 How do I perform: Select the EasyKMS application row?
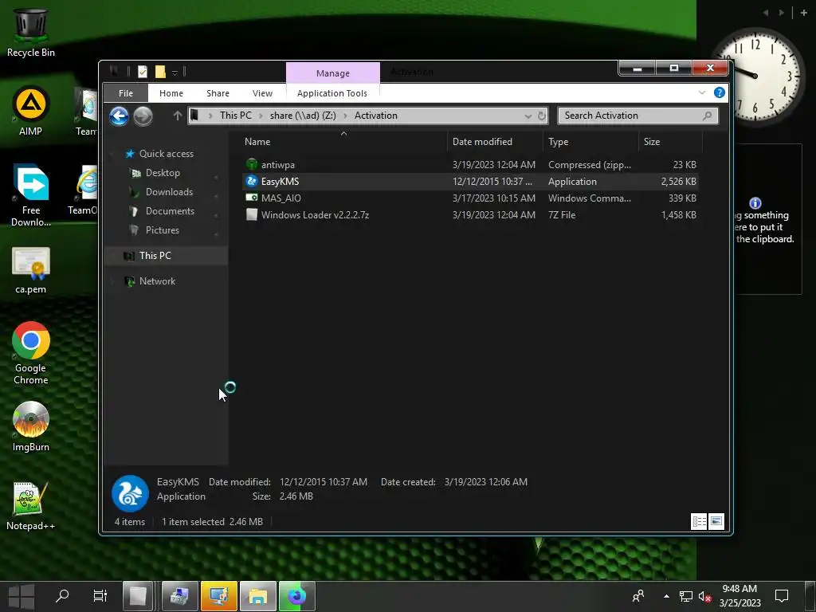point(470,181)
